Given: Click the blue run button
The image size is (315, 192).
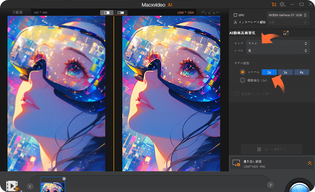Looking at the screenshot, I should pyautogui.click(x=300, y=186).
